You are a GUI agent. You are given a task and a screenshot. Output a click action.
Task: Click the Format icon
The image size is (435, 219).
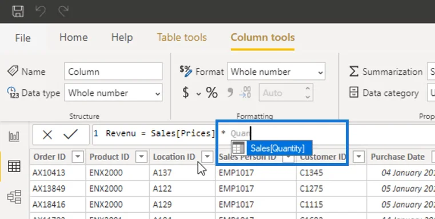(x=185, y=71)
